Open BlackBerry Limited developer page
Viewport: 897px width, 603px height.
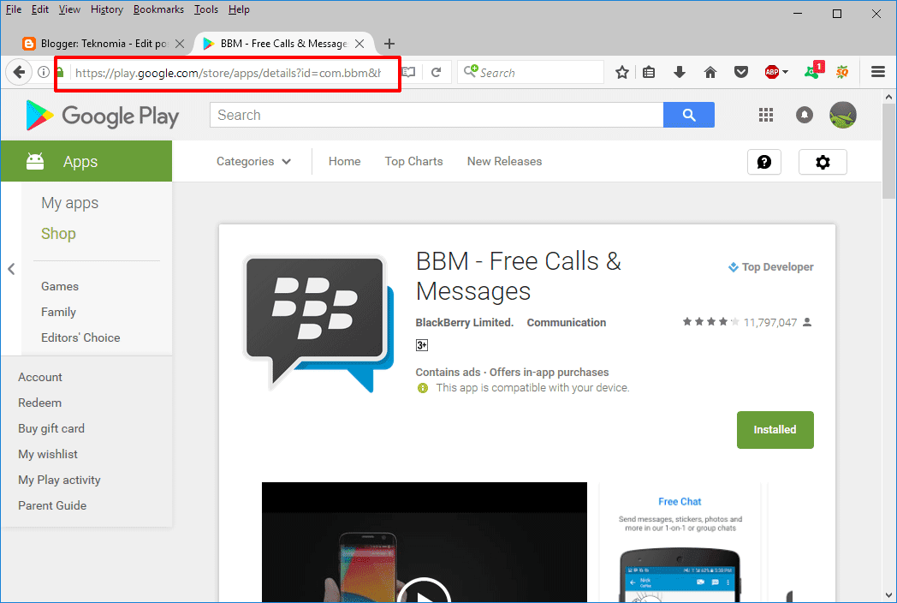[x=465, y=322]
